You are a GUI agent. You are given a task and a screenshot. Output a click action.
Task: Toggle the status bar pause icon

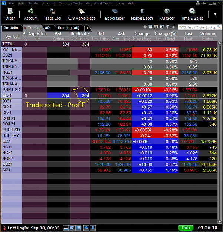78,228
